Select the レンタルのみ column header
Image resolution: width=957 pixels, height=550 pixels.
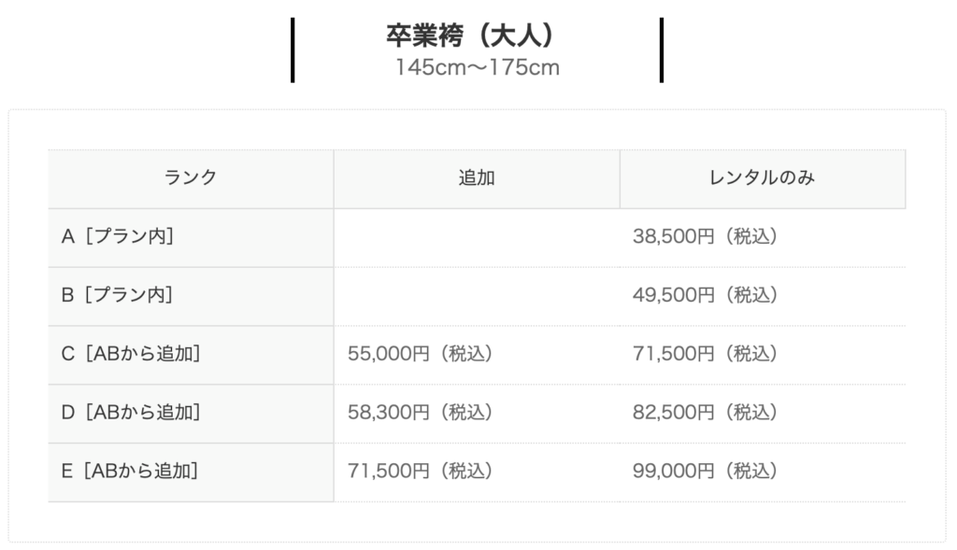pos(762,178)
